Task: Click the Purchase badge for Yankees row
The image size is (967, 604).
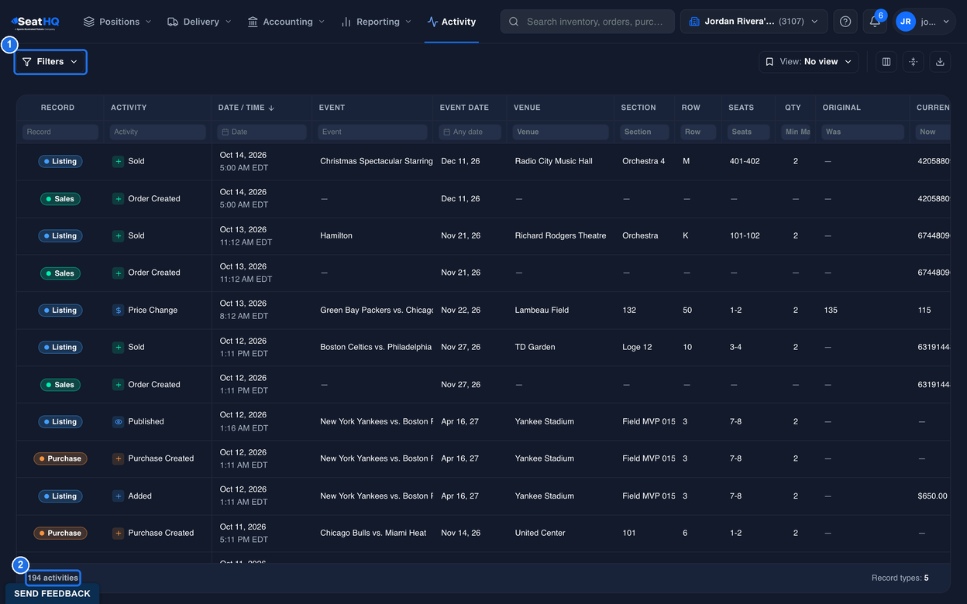Action: (x=60, y=458)
